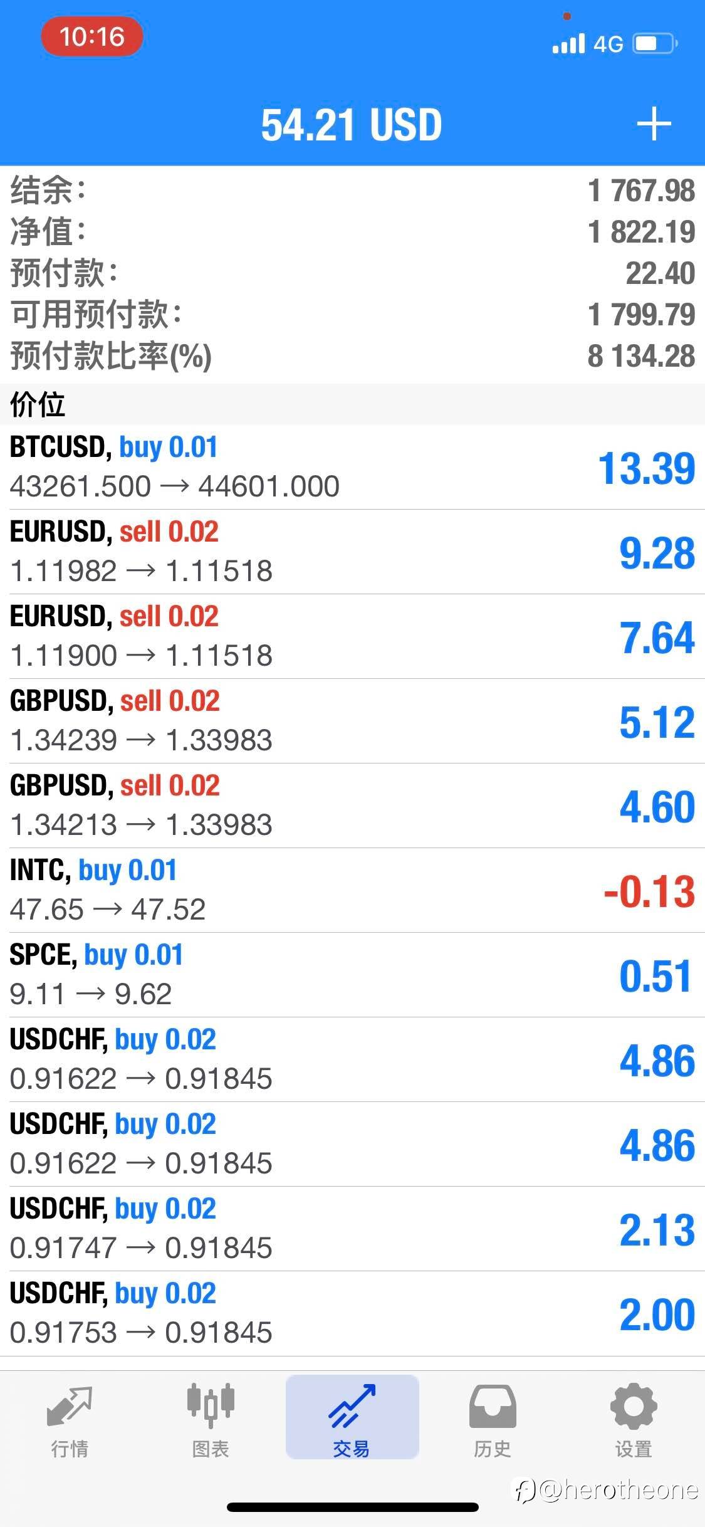Tap the red 10:16 time pill

click(x=92, y=37)
